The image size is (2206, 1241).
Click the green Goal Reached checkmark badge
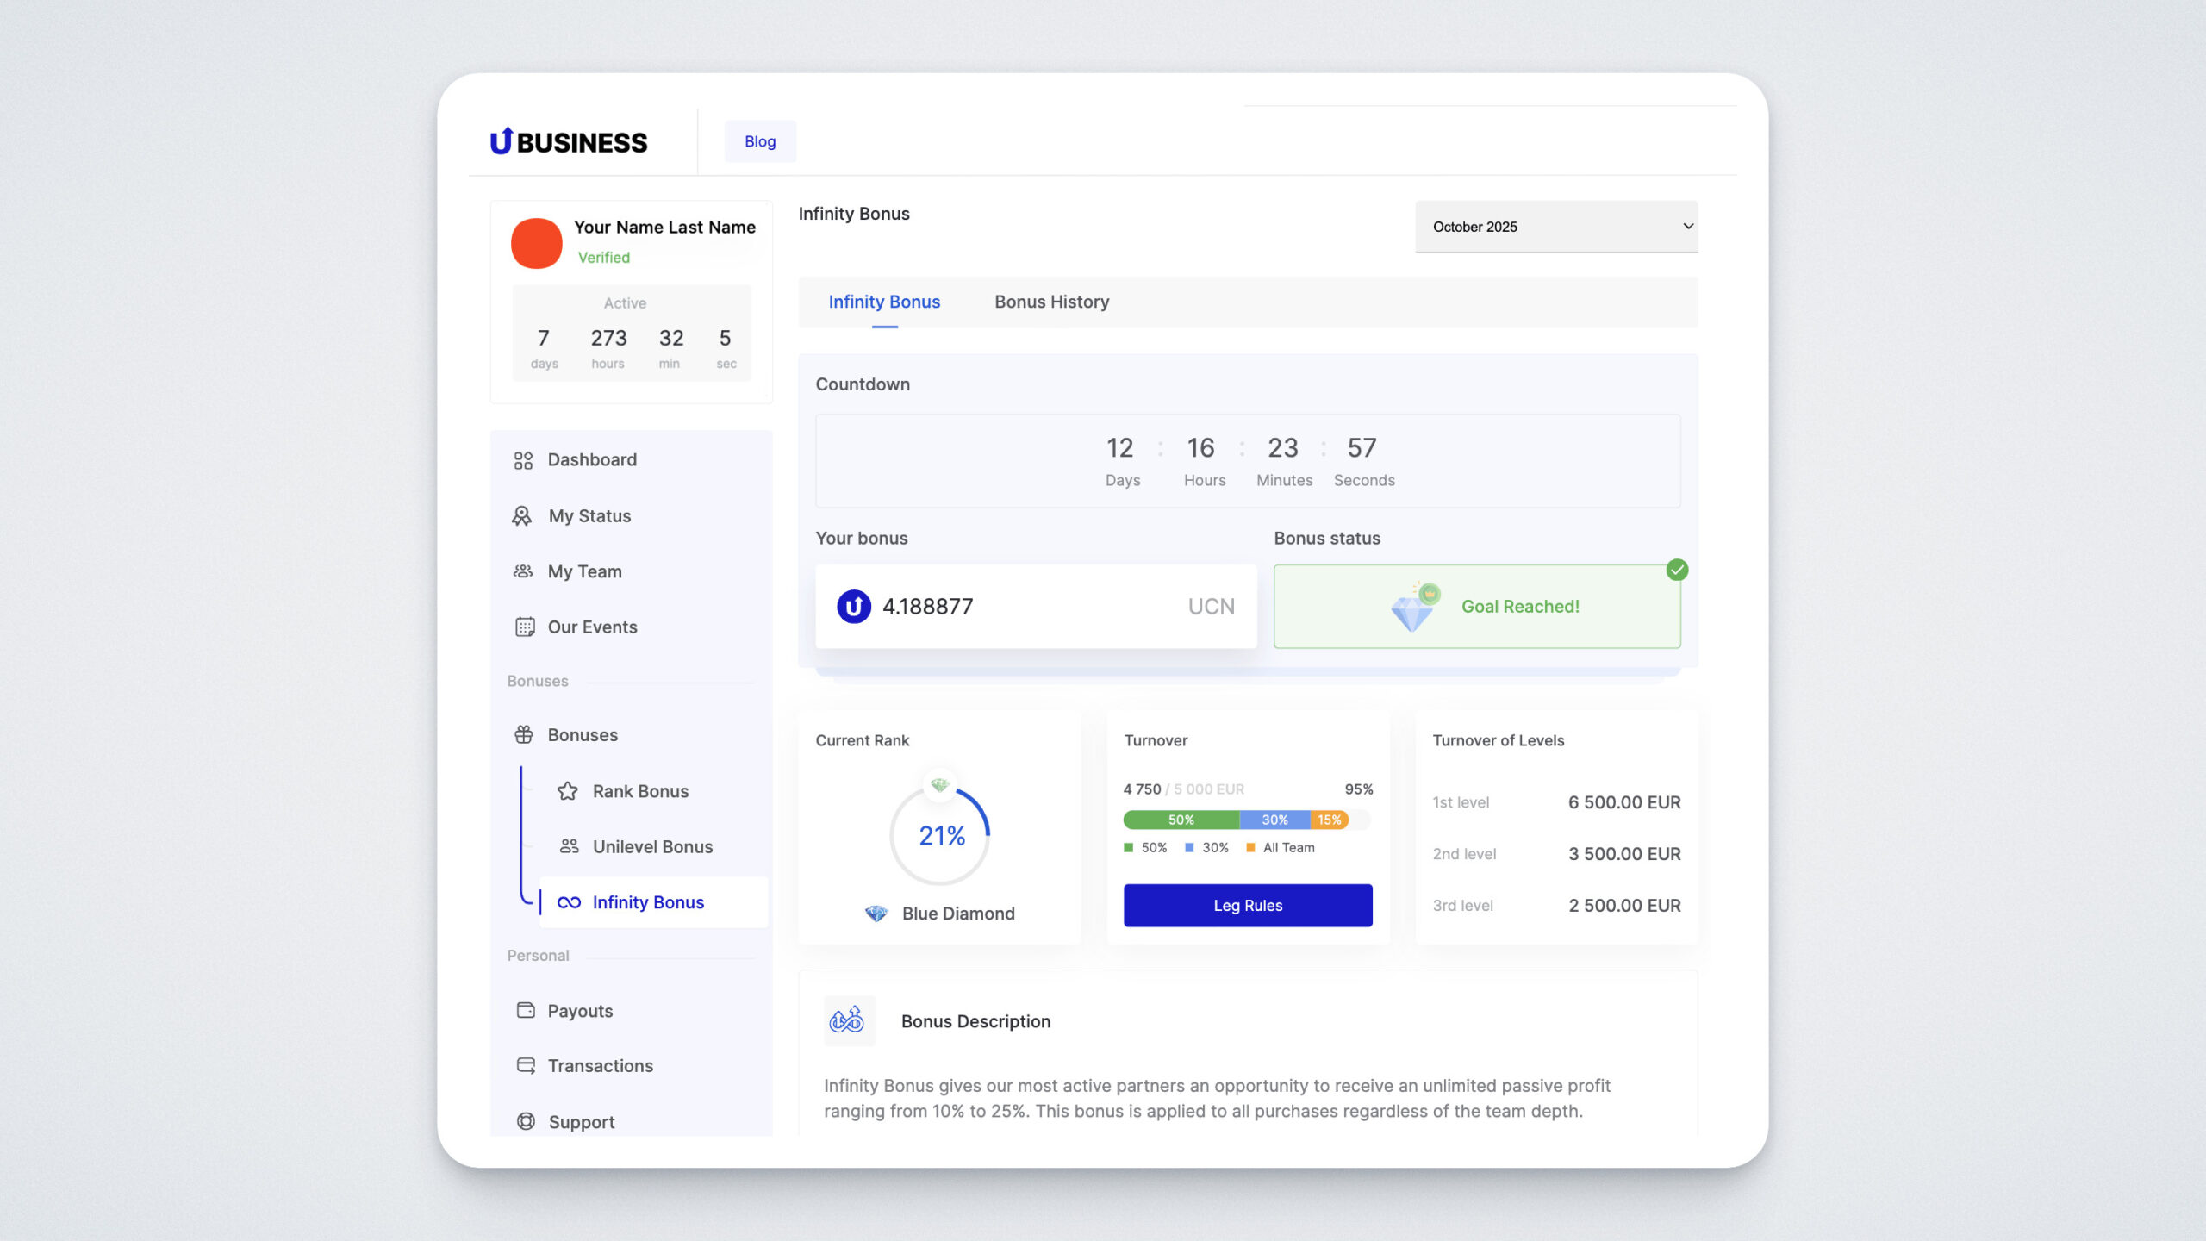pyautogui.click(x=1676, y=570)
